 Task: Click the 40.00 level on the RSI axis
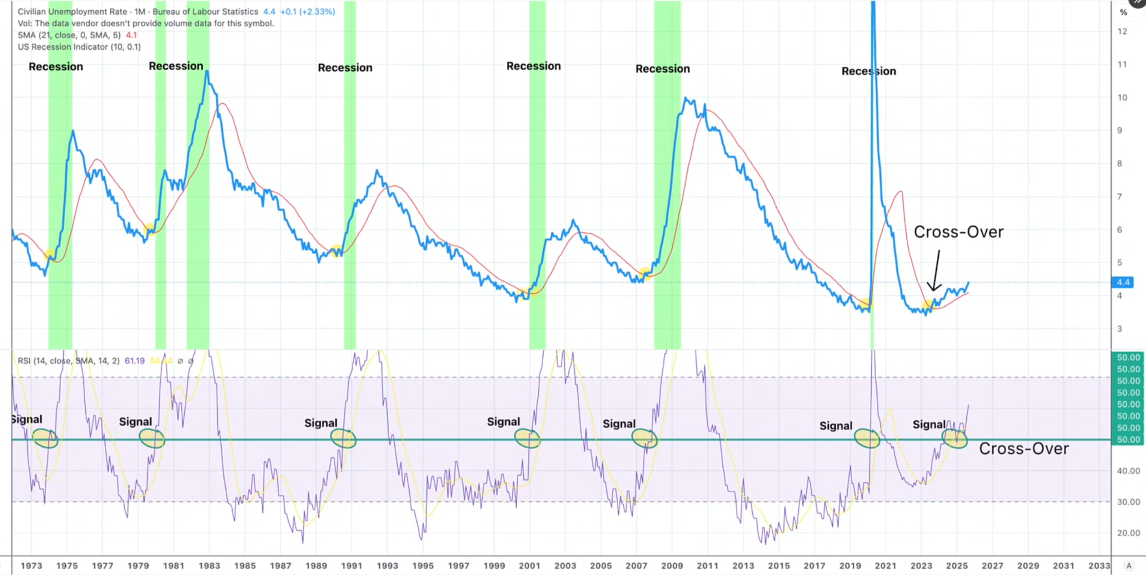click(x=1128, y=471)
